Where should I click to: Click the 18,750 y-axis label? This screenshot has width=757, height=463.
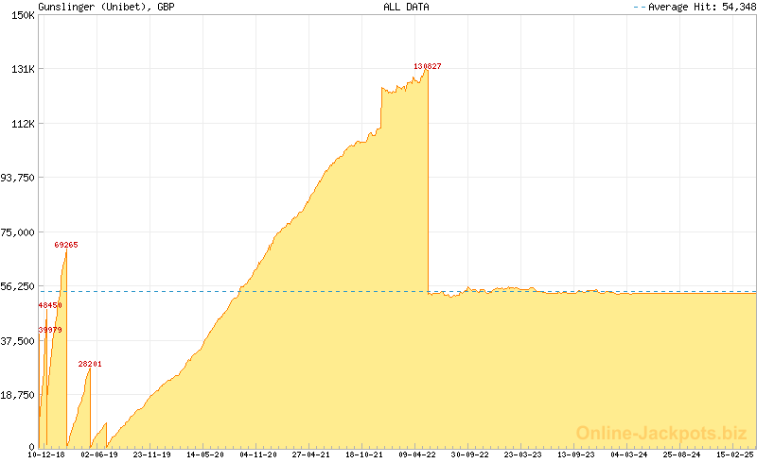(19, 394)
